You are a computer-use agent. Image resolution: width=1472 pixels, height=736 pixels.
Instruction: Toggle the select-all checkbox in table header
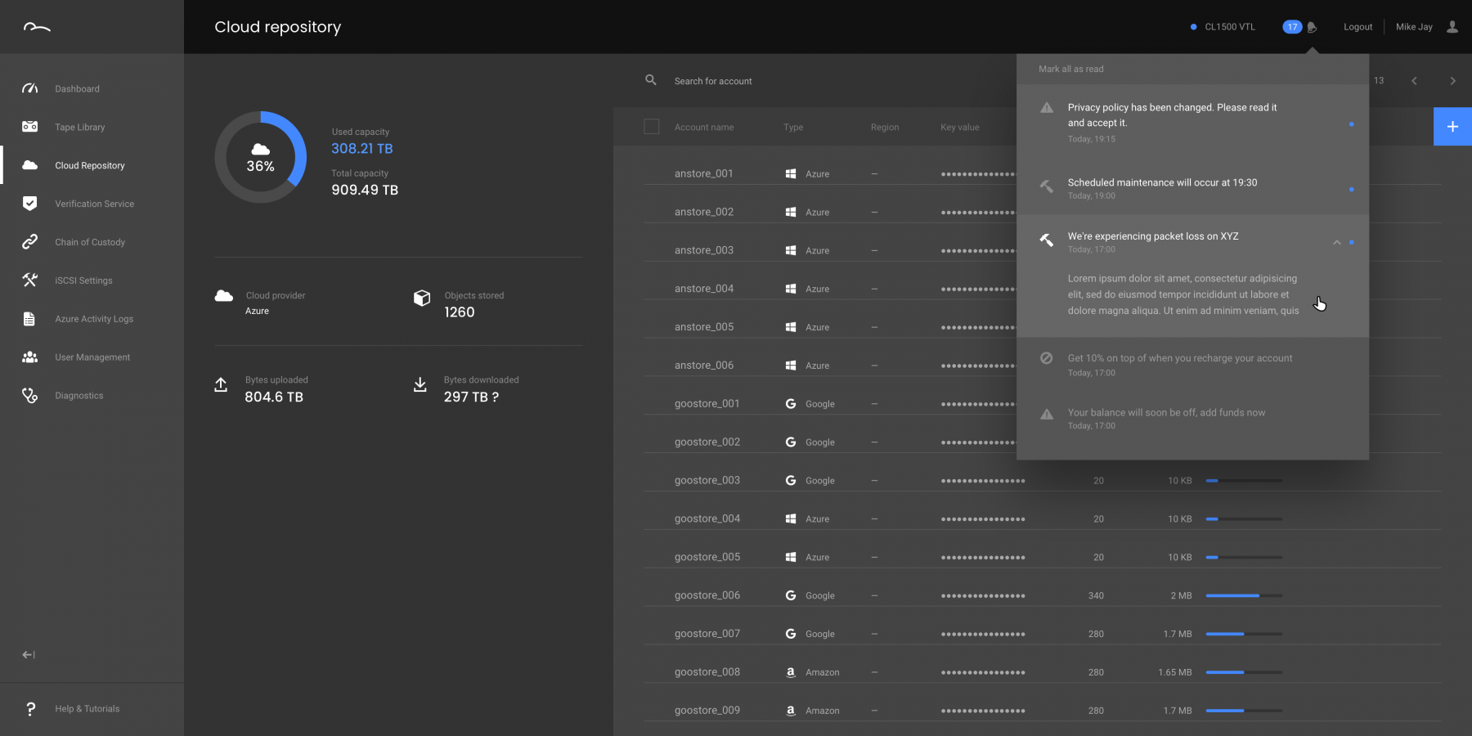click(652, 127)
